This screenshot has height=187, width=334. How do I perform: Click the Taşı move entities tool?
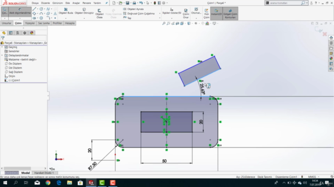(127, 18)
